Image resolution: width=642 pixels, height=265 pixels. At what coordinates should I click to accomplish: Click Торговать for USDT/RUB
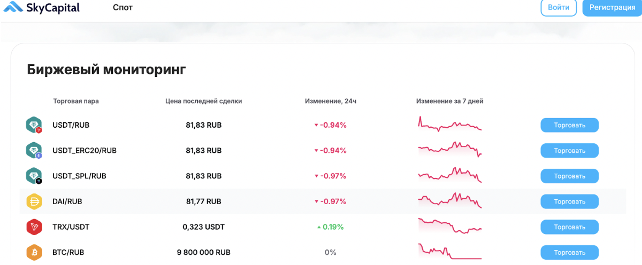(569, 125)
